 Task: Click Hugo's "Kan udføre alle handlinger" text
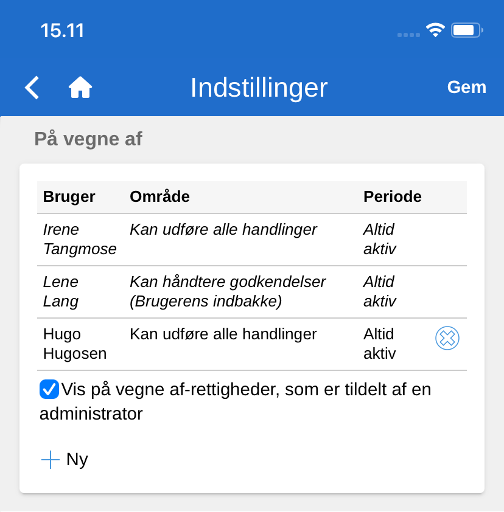pyautogui.click(x=223, y=334)
